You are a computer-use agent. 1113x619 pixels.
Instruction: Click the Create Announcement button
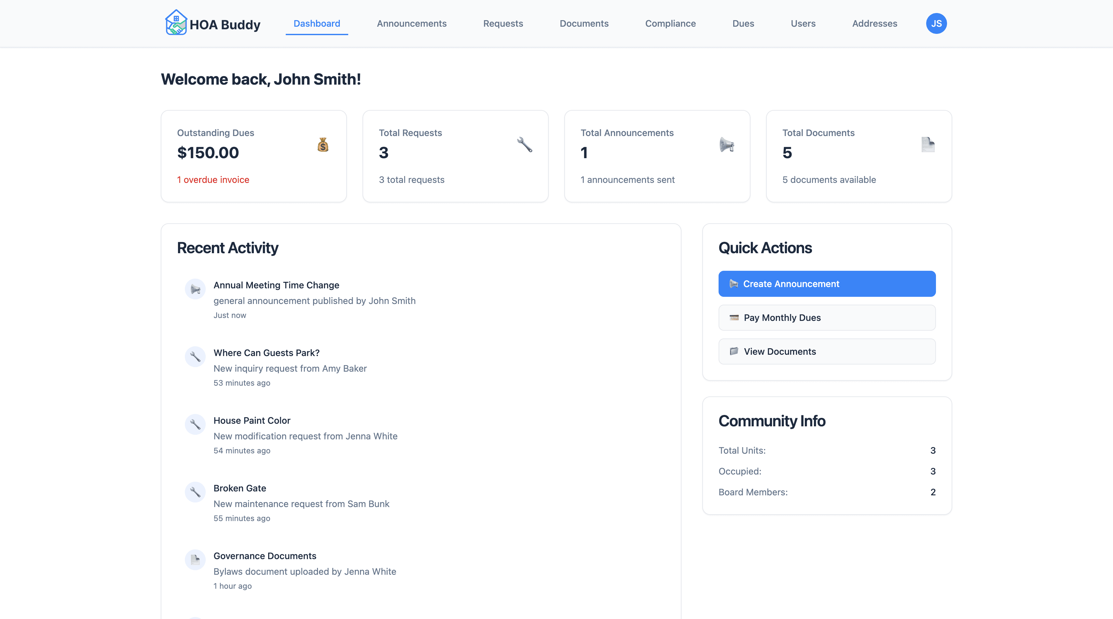click(827, 284)
